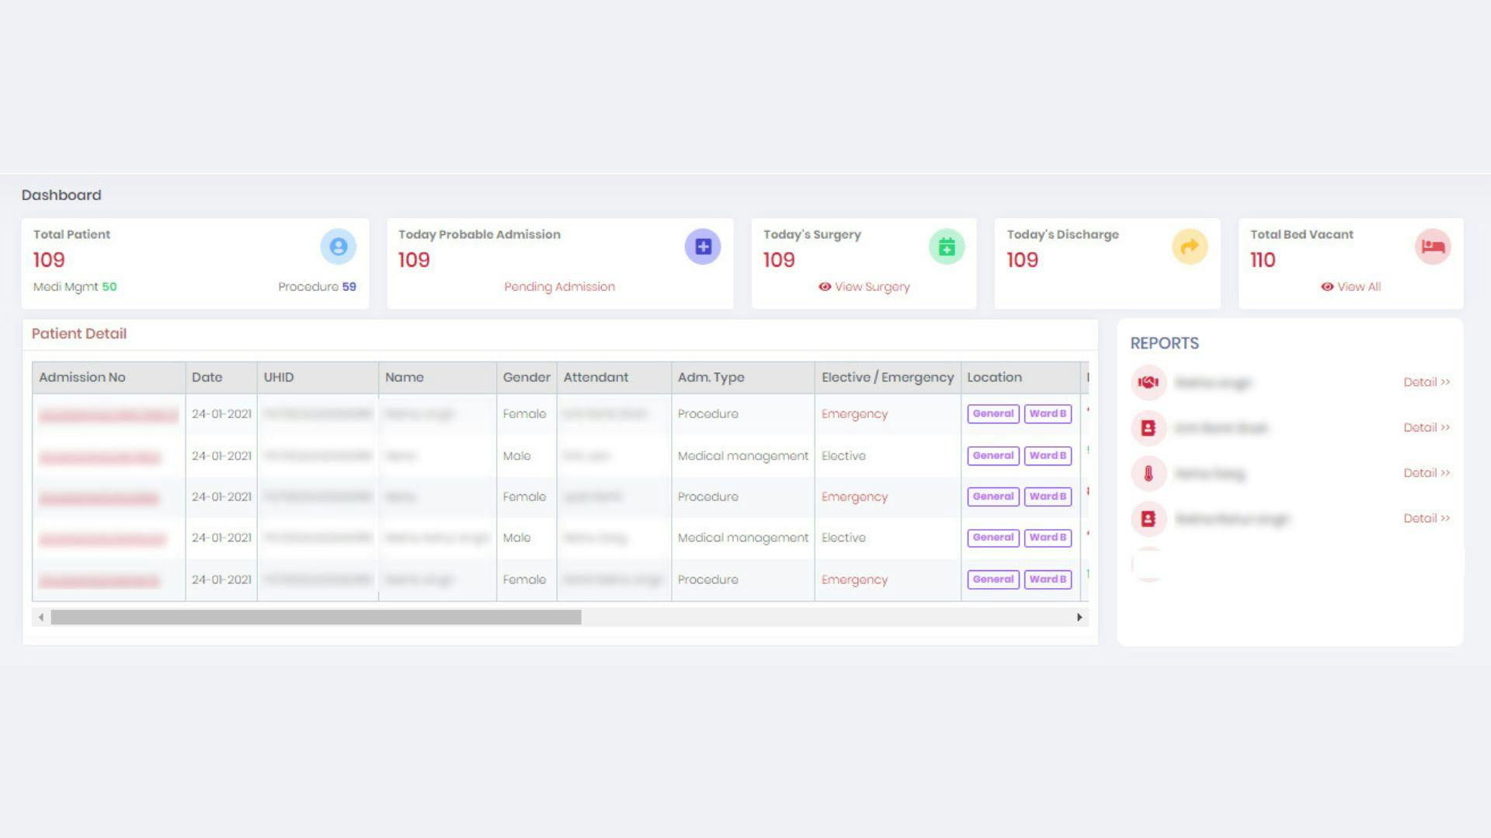Viewport: 1491px width, 838px height.
Task: Click the View Surgery link
Action: pos(871,287)
